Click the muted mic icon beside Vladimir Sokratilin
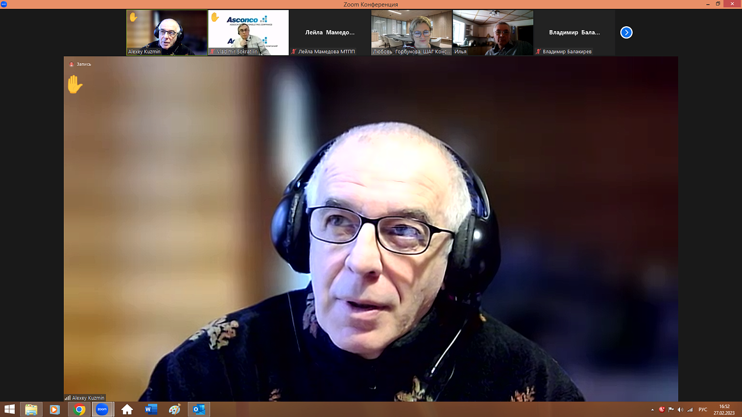 point(213,51)
